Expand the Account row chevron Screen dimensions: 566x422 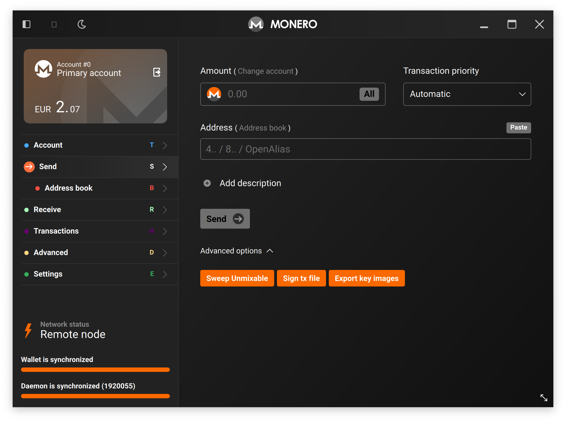[165, 145]
